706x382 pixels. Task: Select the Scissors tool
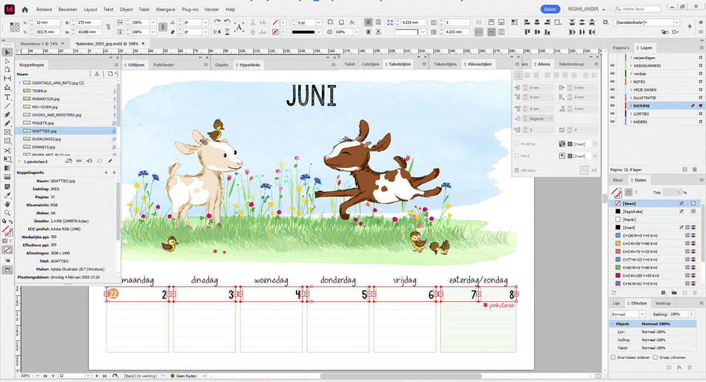(8, 150)
